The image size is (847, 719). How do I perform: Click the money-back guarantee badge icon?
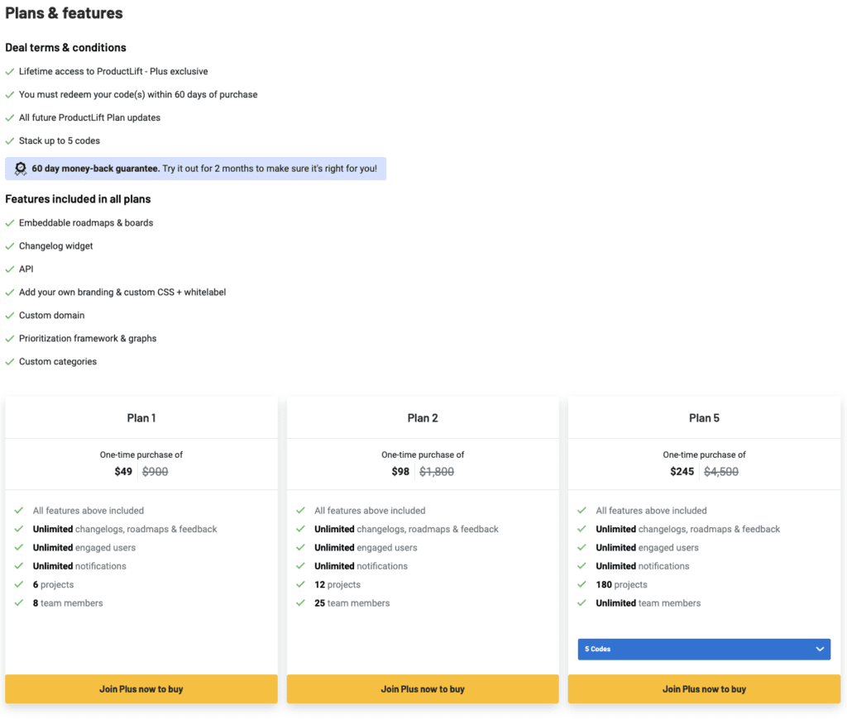(x=21, y=169)
